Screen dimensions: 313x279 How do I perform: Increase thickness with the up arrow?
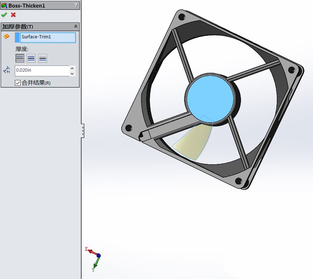pyautogui.click(x=72, y=68)
